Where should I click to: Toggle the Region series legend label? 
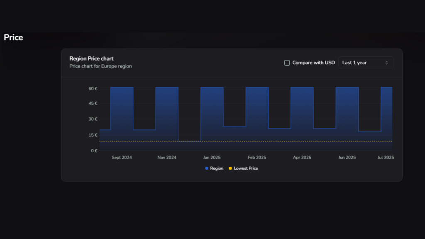[x=217, y=168]
